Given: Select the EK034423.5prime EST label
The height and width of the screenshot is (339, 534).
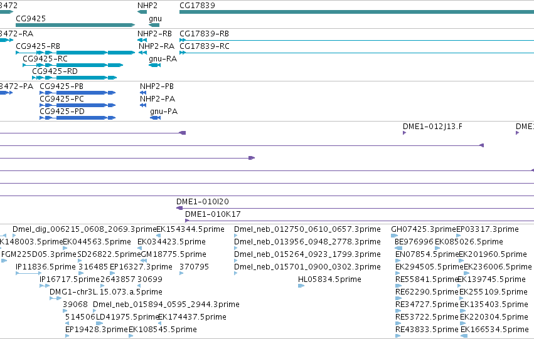Looking at the screenshot, I should pos(171,242).
